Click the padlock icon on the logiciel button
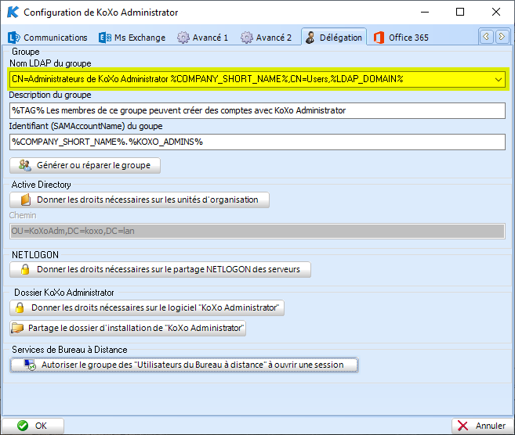The width and height of the screenshot is (515, 435). [20, 307]
